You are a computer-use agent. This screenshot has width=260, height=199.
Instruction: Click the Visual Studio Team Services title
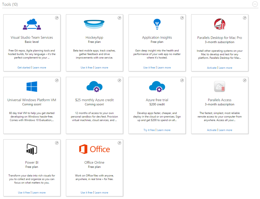[x=32, y=38]
